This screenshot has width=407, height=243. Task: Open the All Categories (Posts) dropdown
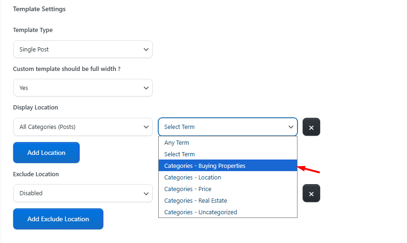coord(83,127)
